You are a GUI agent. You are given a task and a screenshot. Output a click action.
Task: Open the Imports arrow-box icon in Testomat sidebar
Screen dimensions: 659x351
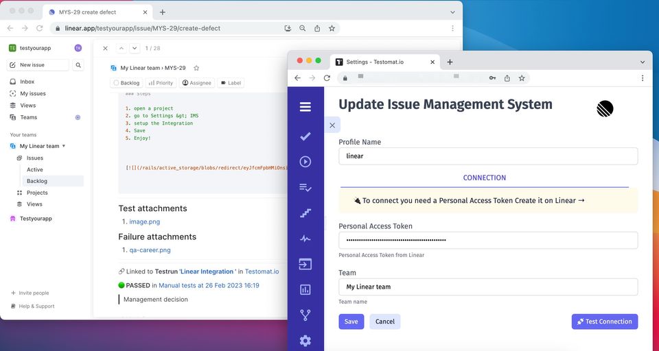305,264
